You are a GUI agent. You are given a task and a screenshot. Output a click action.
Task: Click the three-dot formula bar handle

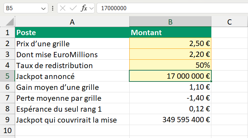(53, 8)
